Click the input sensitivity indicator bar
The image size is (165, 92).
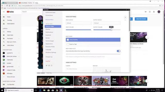[93, 54]
